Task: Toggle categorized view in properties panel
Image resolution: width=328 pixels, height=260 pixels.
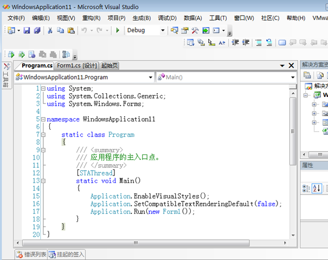Action: coord(307,188)
